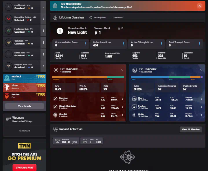Click the Iron Banner Rank emblem icon
This screenshot has width=208, height=171.
(x=9, y=30)
